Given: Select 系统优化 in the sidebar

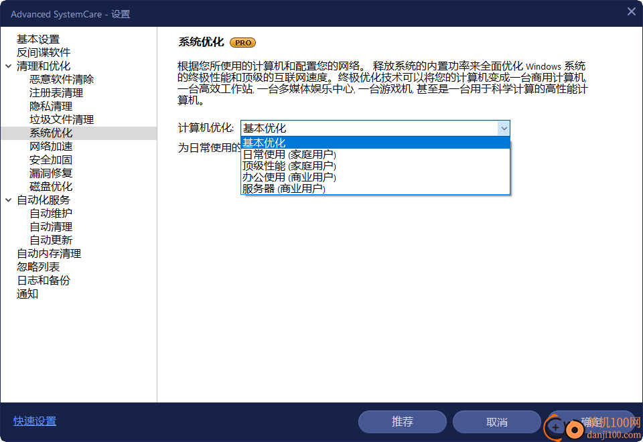Looking at the screenshot, I should pyautogui.click(x=79, y=133).
